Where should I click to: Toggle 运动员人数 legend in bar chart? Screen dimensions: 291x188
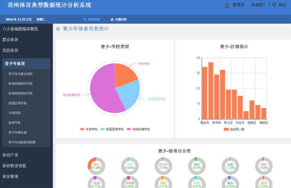click(234, 129)
